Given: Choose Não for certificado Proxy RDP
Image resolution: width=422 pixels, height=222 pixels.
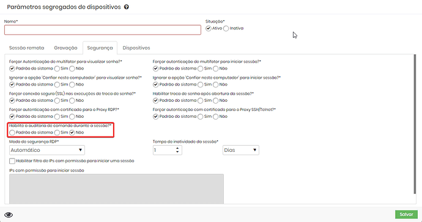Looking at the screenshot, I should (x=72, y=116).
